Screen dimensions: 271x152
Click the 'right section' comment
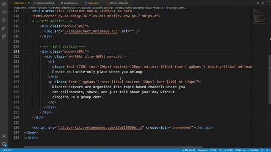62,46
